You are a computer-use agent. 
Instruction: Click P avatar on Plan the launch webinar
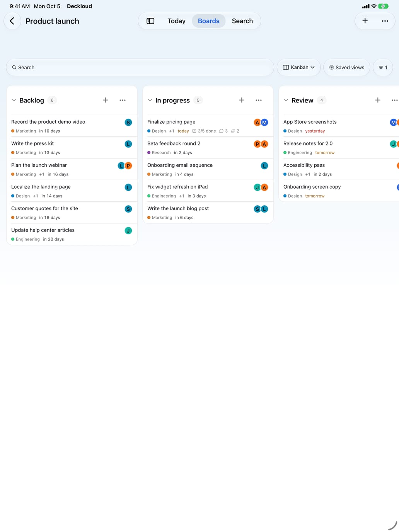[128, 165]
